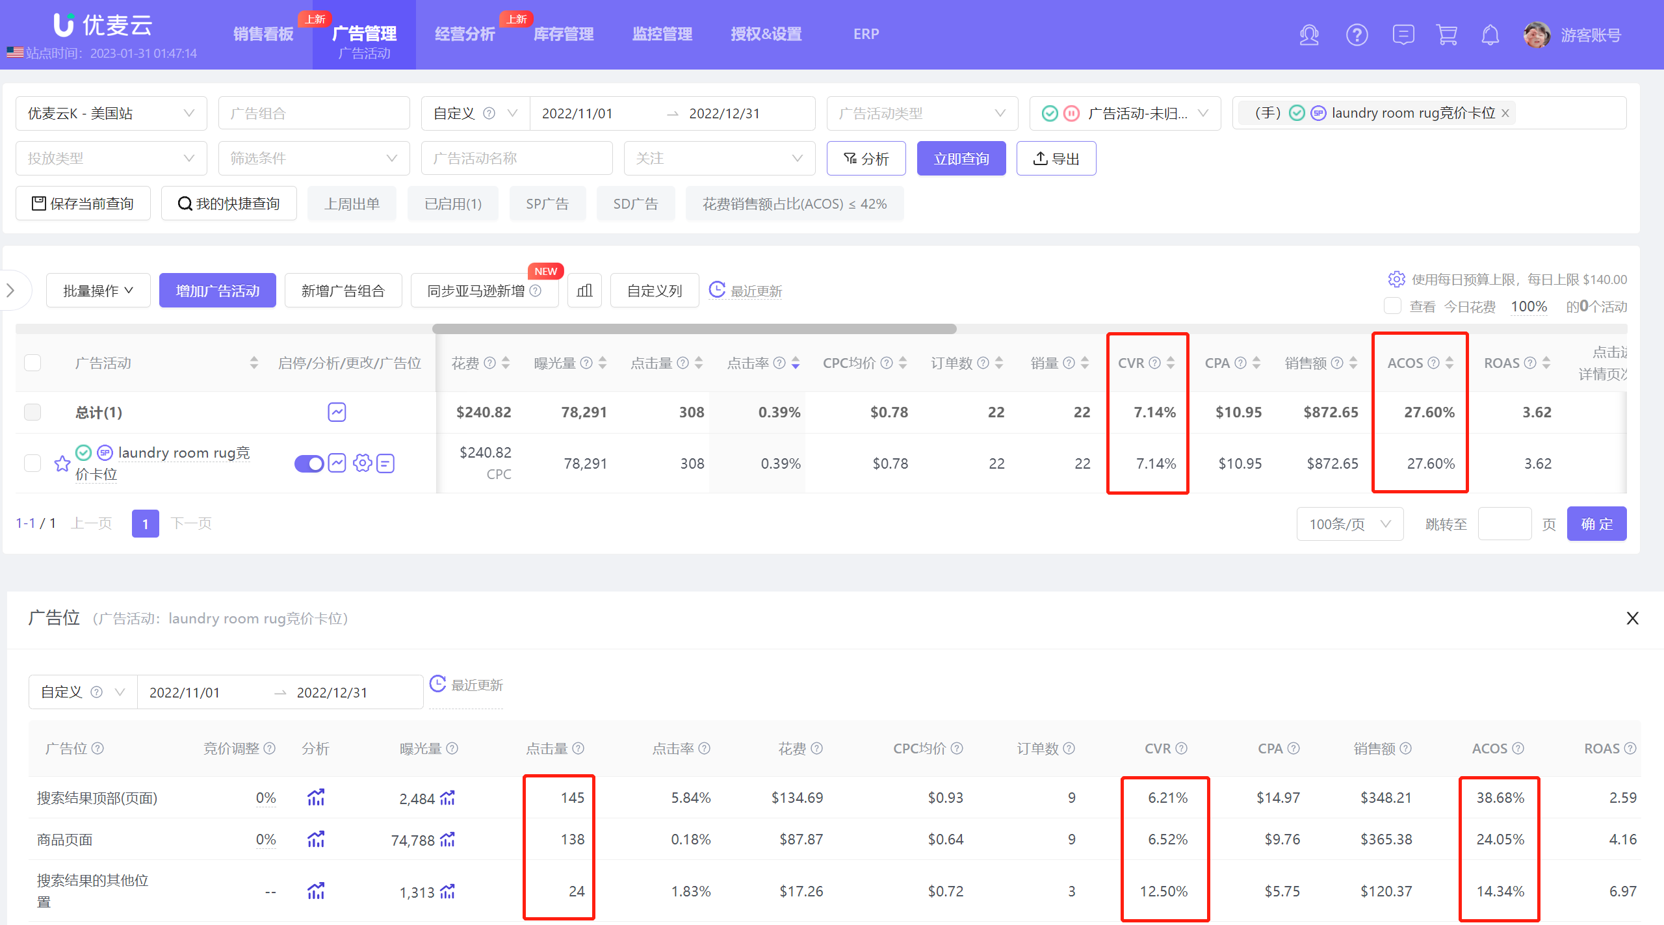Click the 导出 export button
This screenshot has width=1664, height=925.
1056,158
